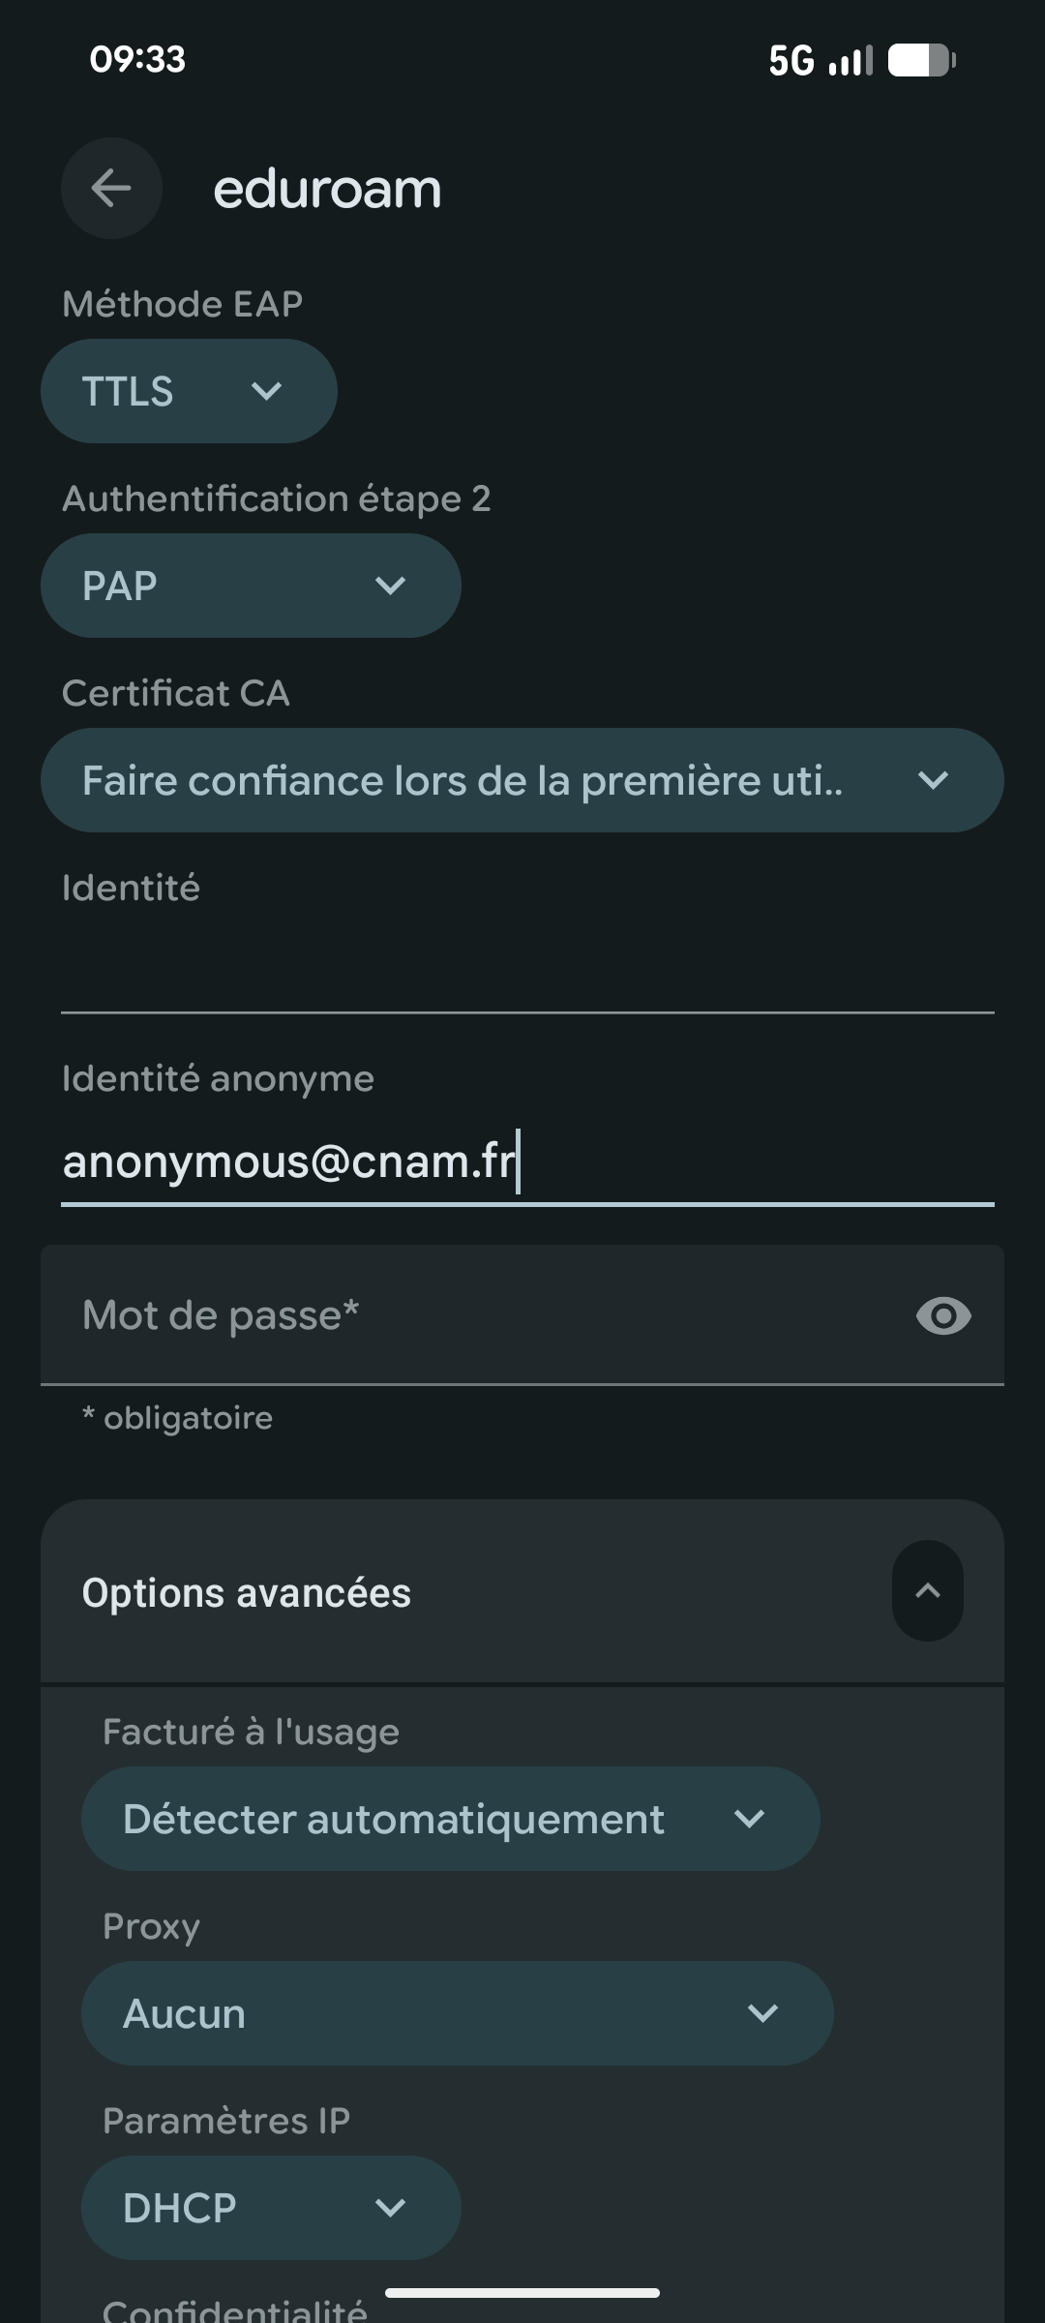Show password with the eye icon
Screen dimensions: 1045x2323
pyautogui.click(x=943, y=1315)
